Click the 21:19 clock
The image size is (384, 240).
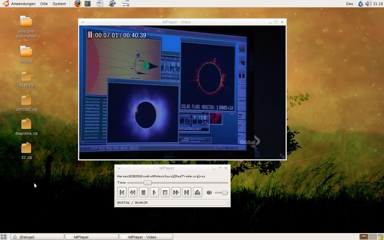pyautogui.click(x=378, y=4)
